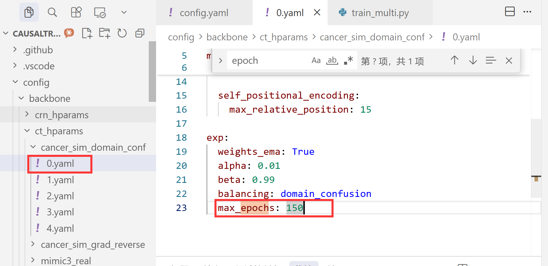The height and width of the screenshot is (266, 548).
Task: Click the Claude starburst icon beside CAUSALTR
Action: coord(69,33)
